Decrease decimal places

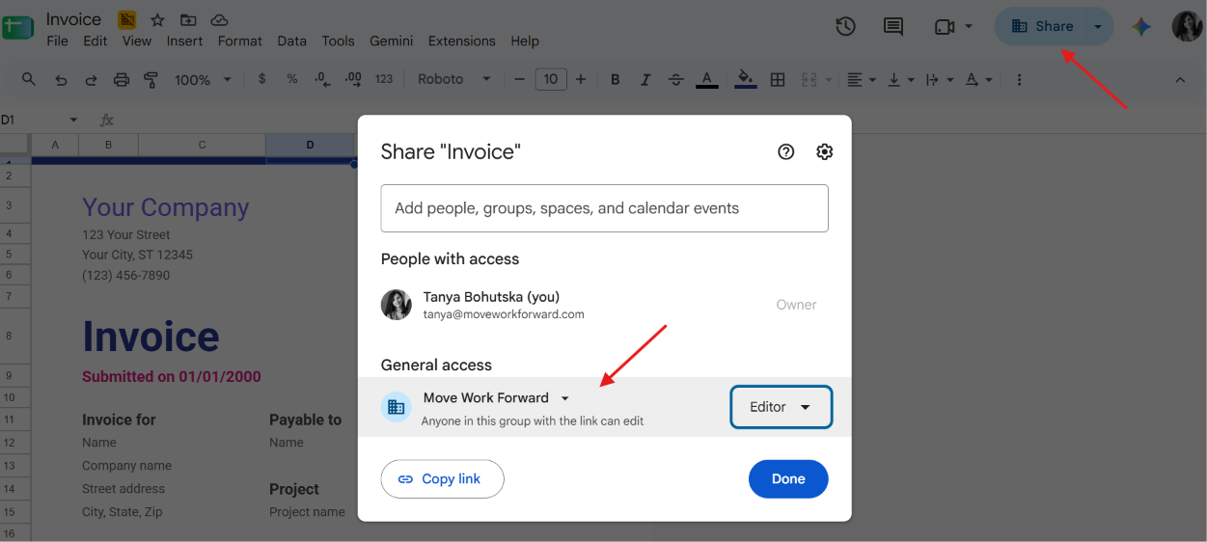(x=322, y=79)
